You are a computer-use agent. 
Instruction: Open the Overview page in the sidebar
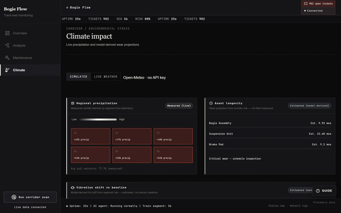pyautogui.click(x=30, y=33)
